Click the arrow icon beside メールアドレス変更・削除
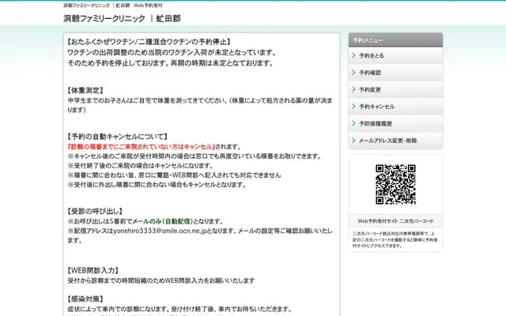Image resolution: width=506 pixels, height=316 pixels. click(x=353, y=141)
